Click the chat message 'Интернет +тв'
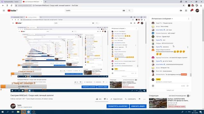 point(165,68)
